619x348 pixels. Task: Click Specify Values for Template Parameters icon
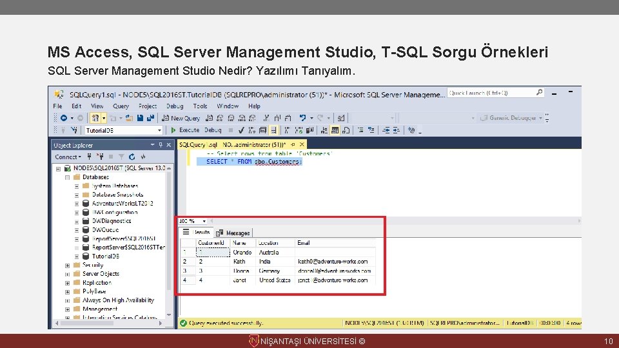(411, 130)
